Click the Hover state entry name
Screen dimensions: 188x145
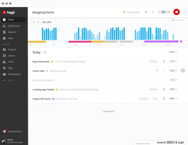38,71
